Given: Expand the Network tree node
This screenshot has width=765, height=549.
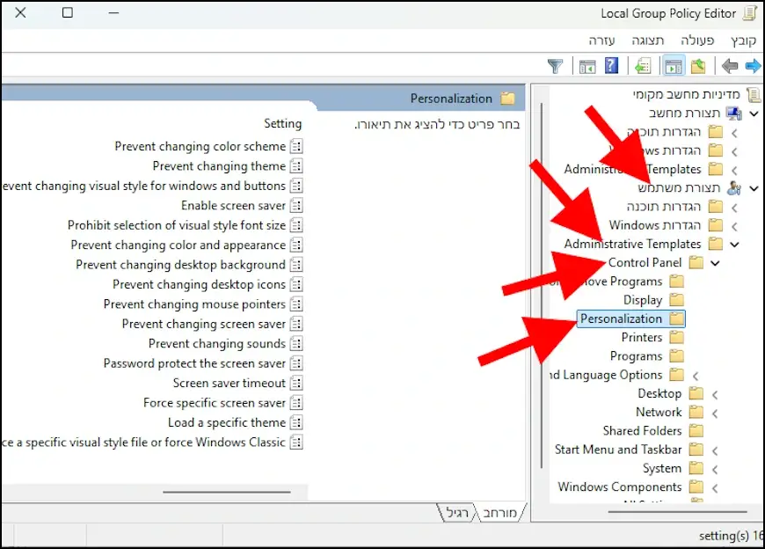Looking at the screenshot, I should [x=715, y=414].
